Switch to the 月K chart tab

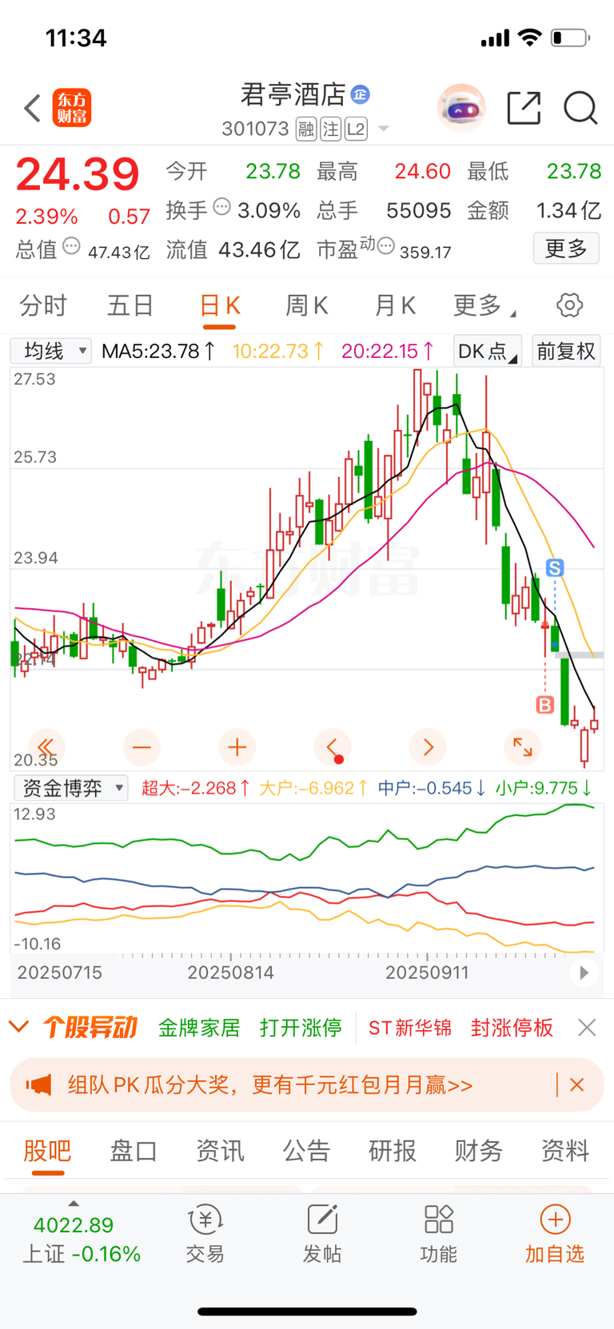pos(395,305)
